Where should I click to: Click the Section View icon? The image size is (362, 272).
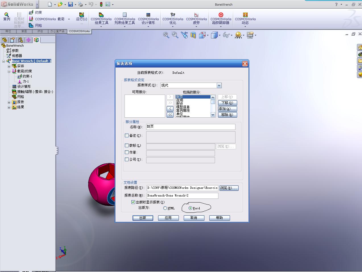point(193,35)
